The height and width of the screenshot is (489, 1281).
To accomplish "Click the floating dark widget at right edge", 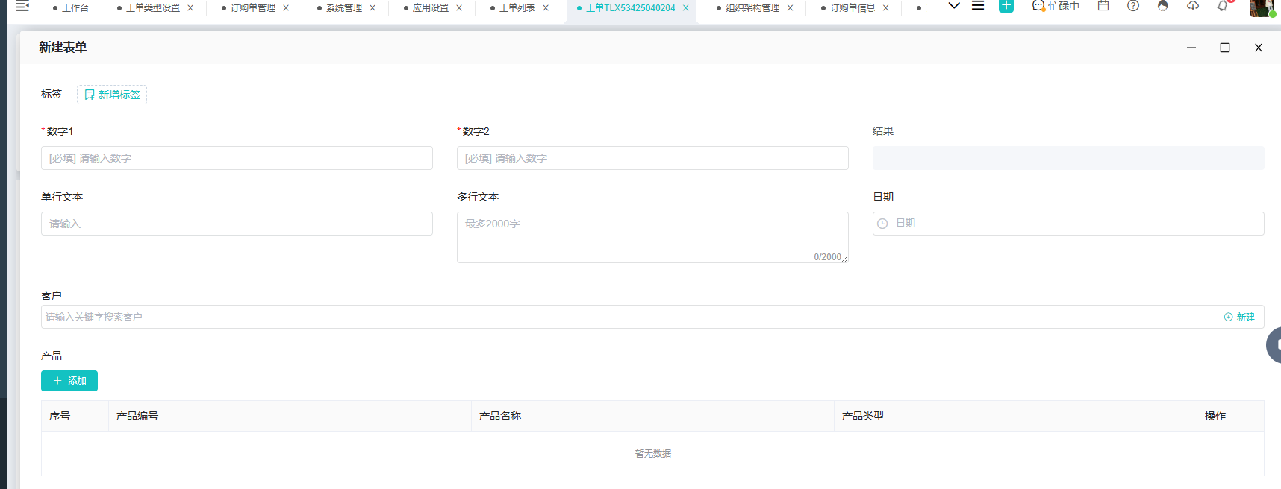I will tap(1274, 345).
